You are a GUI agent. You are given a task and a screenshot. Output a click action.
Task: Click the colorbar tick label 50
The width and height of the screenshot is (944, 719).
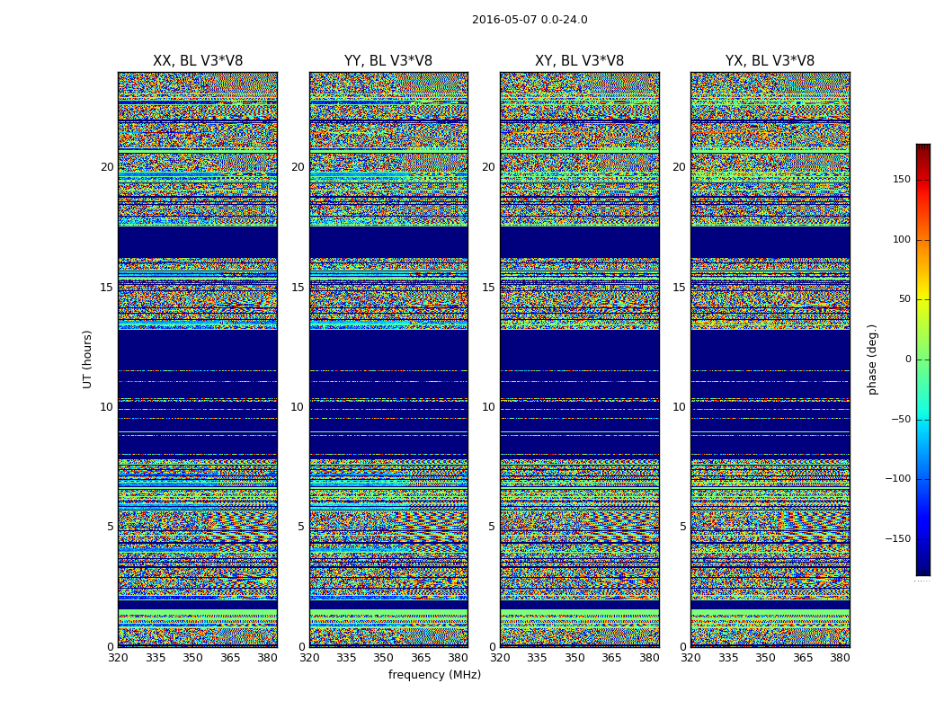click(x=904, y=299)
